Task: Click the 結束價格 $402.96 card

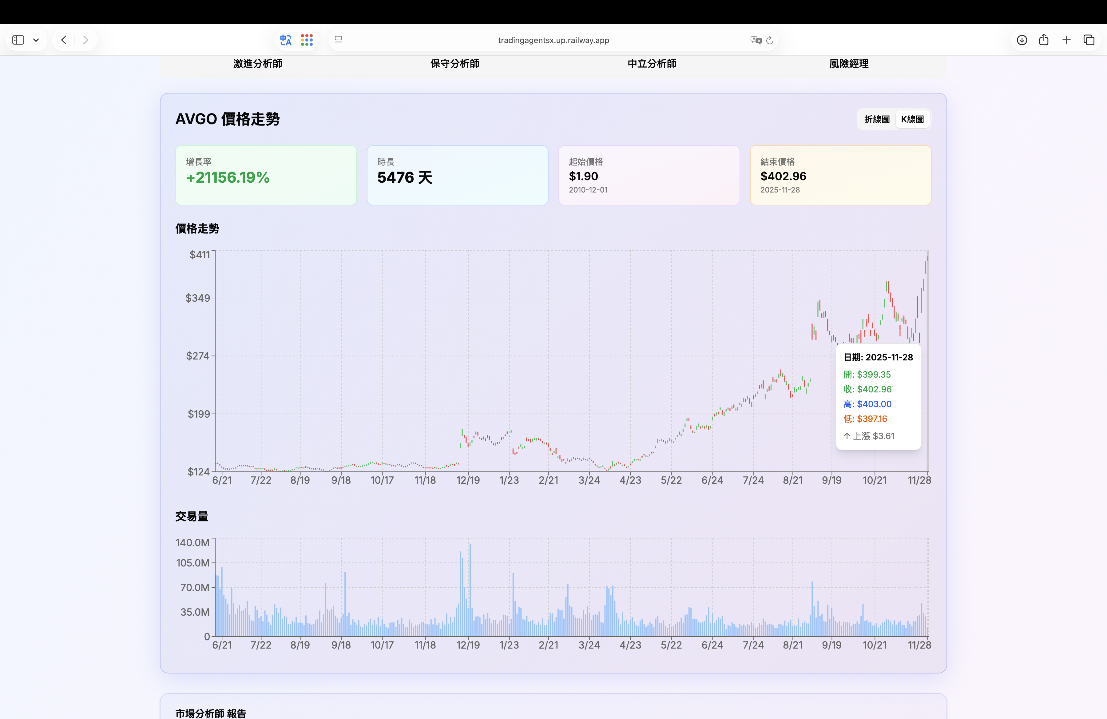Action: click(x=840, y=175)
